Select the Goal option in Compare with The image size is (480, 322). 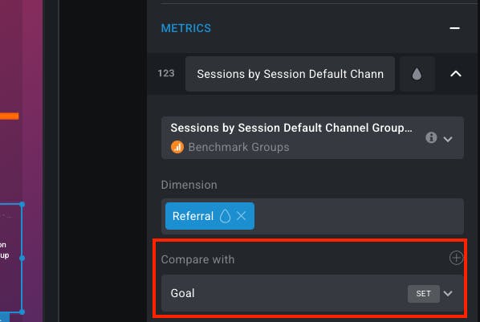tap(182, 294)
